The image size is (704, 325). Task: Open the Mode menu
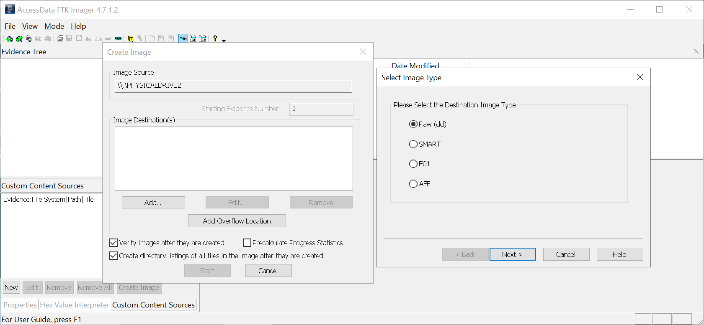click(x=54, y=26)
